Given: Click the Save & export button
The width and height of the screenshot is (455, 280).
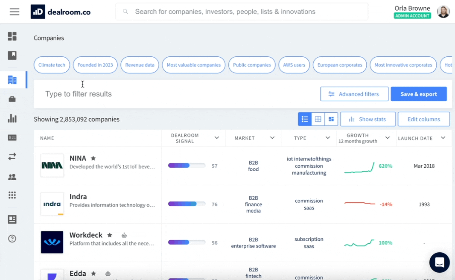Looking at the screenshot, I should (x=419, y=94).
